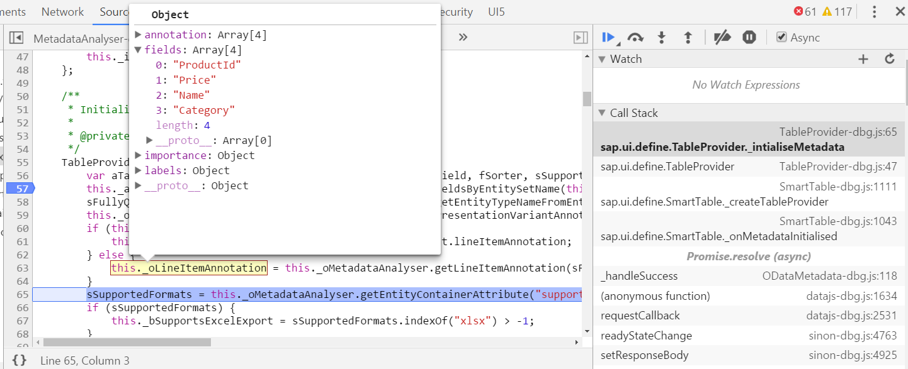Step over next function call

point(635,38)
